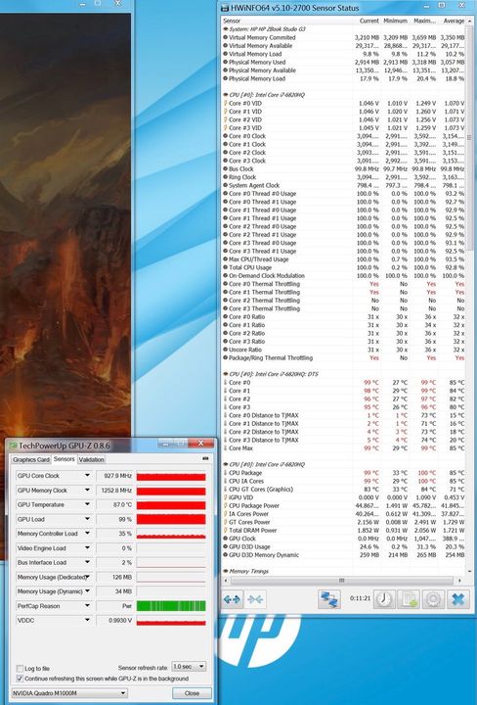Screen dimensions: 477x705
Task: Click the Close button in GPU-Z
Action: [192, 693]
